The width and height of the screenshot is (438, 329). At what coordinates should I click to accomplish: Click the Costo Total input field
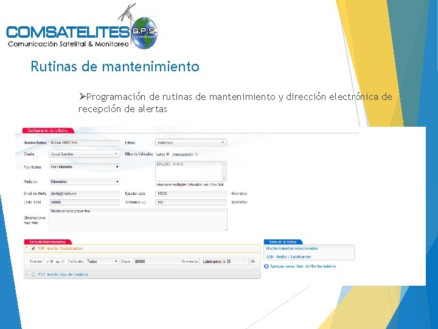click(85, 202)
